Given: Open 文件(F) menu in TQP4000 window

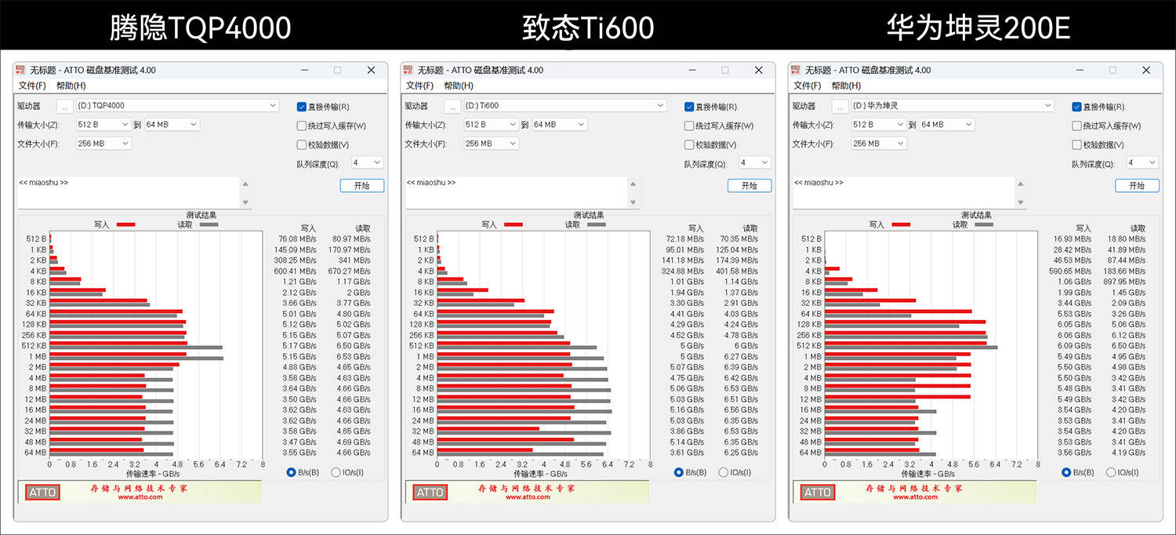Looking at the screenshot, I should (x=32, y=86).
